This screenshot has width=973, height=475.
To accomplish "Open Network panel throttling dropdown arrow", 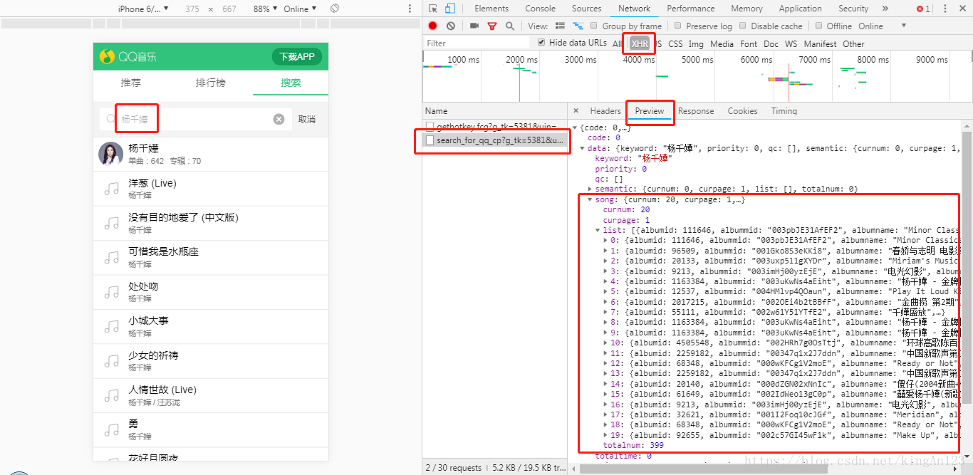I will click(x=904, y=26).
